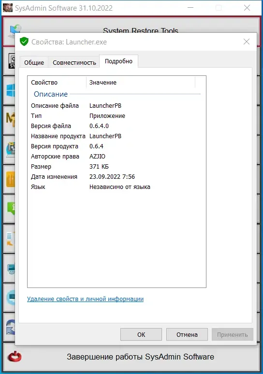Select the Дата изменения 23.09.2022 7:56 row
This screenshot has height=374, width=263.
coord(116,177)
